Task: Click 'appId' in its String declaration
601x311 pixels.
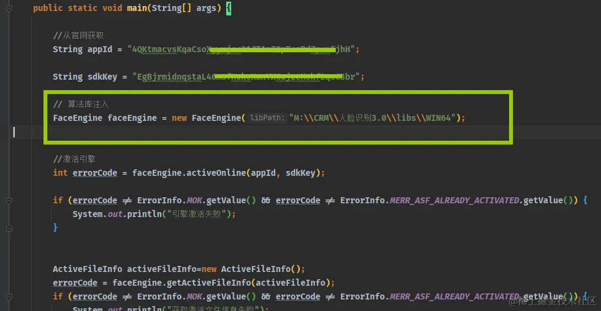Action: (x=100, y=49)
